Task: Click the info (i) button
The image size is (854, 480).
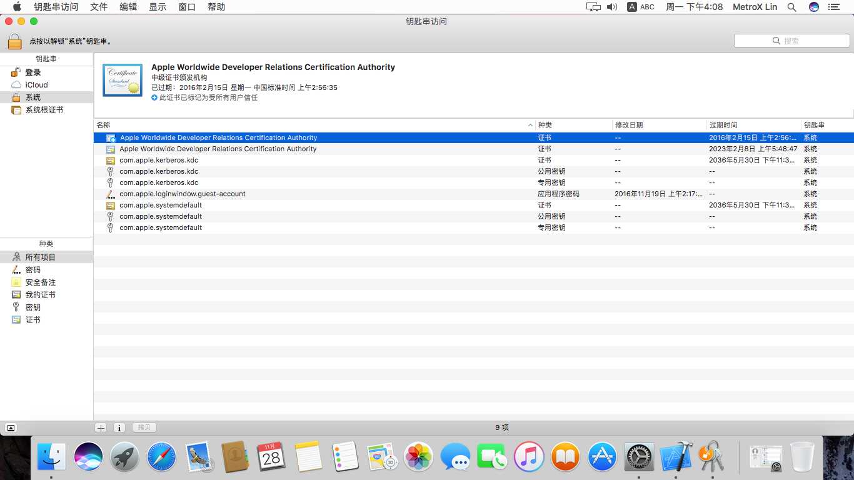Action: 119,428
